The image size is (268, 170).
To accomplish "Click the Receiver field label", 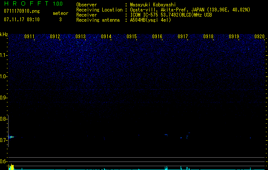I will click(x=86, y=15).
